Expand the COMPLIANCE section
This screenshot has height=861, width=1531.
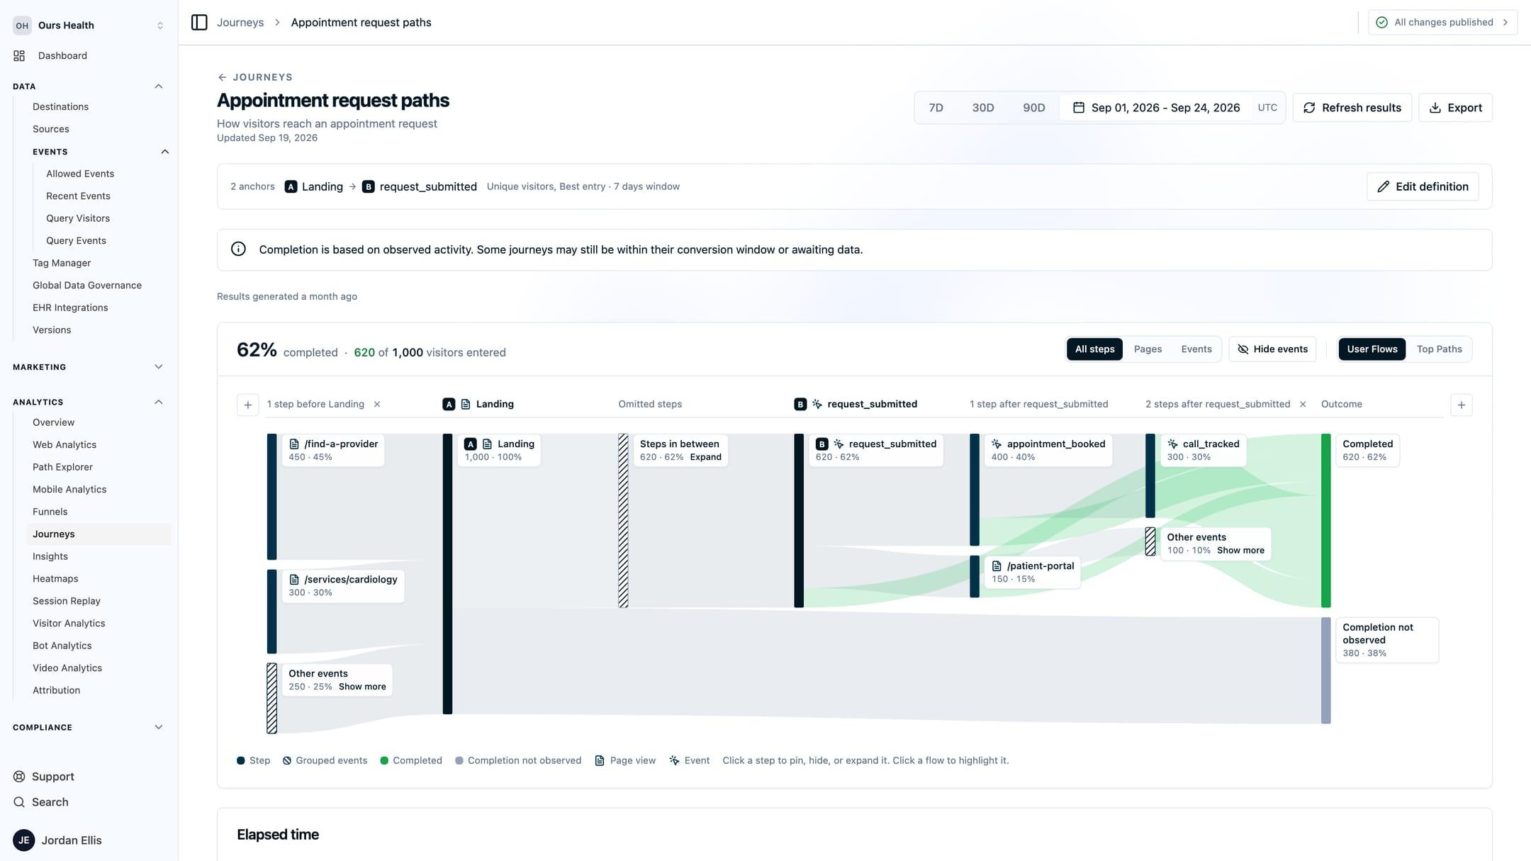(89, 728)
